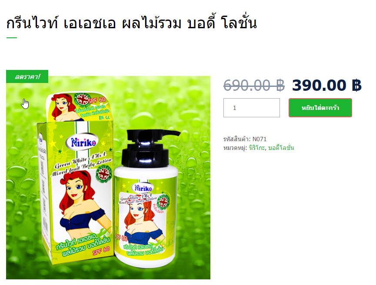Click the SPF 60 text on box top flap
This screenshot has width=376, height=285.
[x=97, y=99]
